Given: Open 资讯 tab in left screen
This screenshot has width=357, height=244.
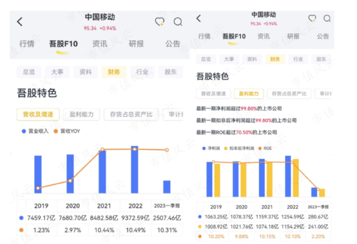Looking at the screenshot, I should click(x=100, y=43).
